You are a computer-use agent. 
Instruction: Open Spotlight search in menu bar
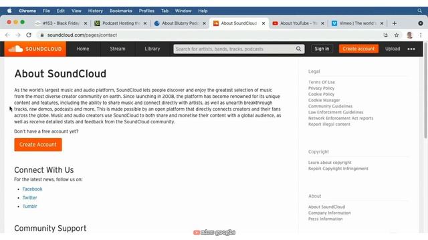(x=419, y=11)
